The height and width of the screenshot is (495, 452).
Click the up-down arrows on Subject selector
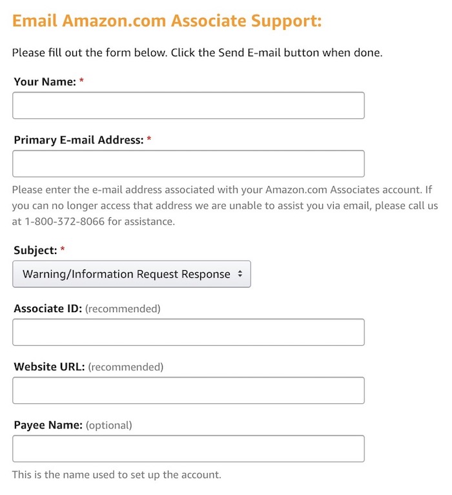coord(240,274)
